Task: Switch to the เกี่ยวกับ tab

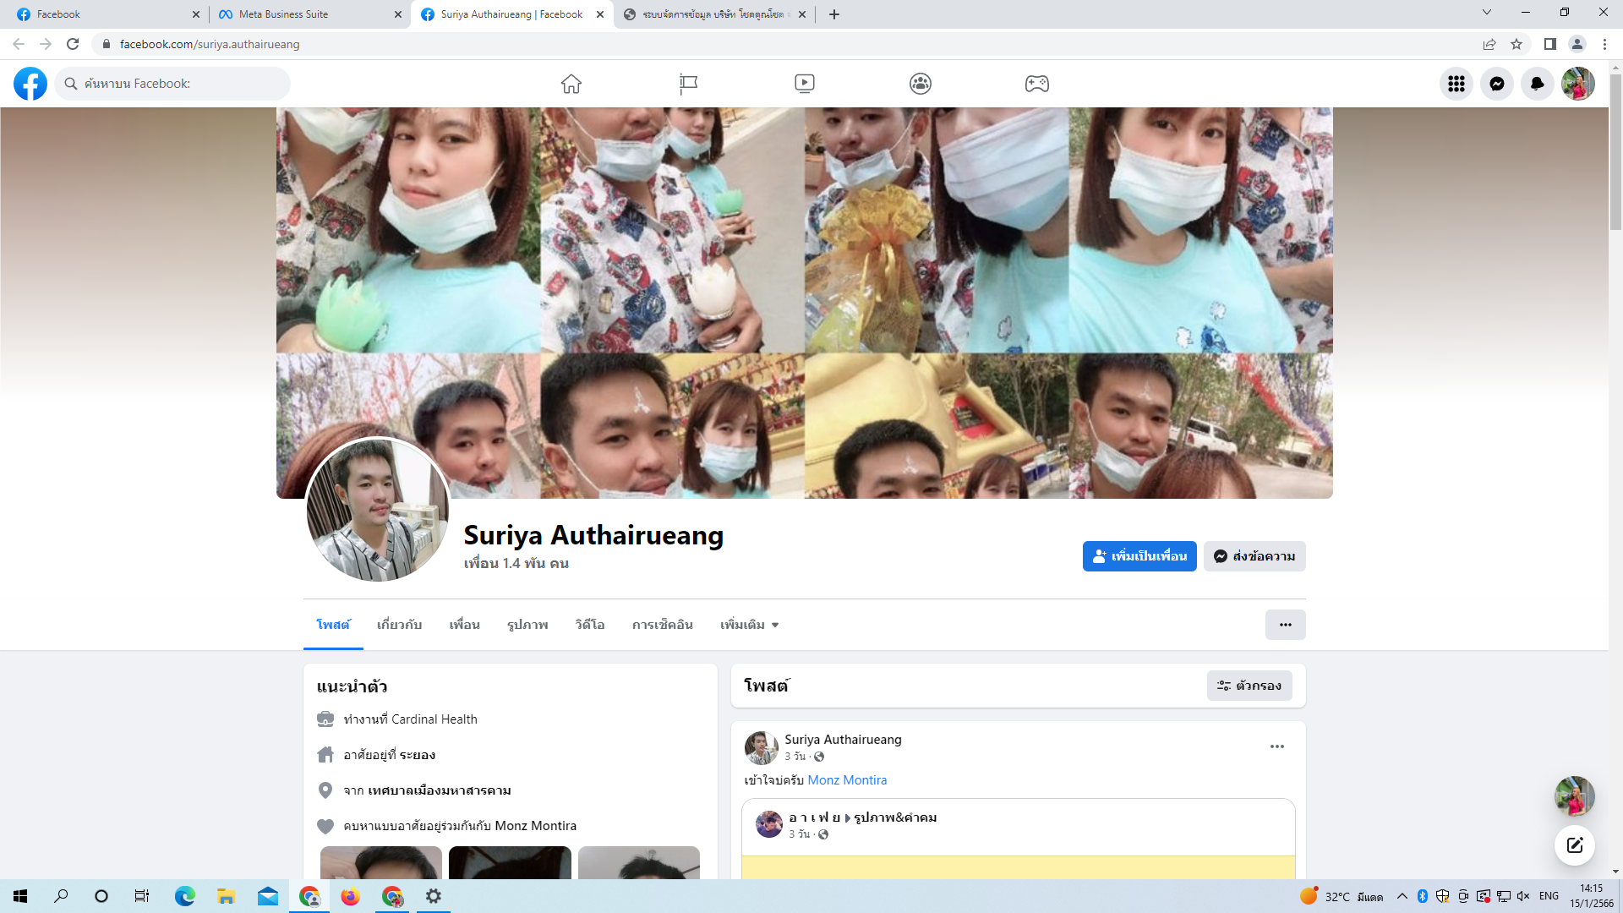Action: [x=399, y=625]
